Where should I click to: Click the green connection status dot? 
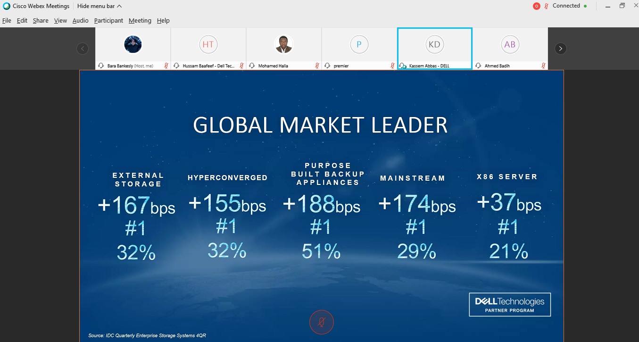coord(585,6)
